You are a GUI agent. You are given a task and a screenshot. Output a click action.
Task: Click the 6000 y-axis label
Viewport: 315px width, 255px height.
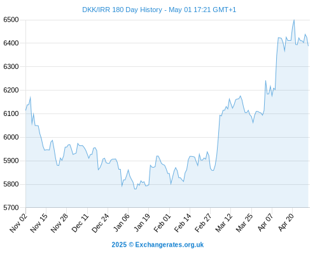[x=11, y=137]
